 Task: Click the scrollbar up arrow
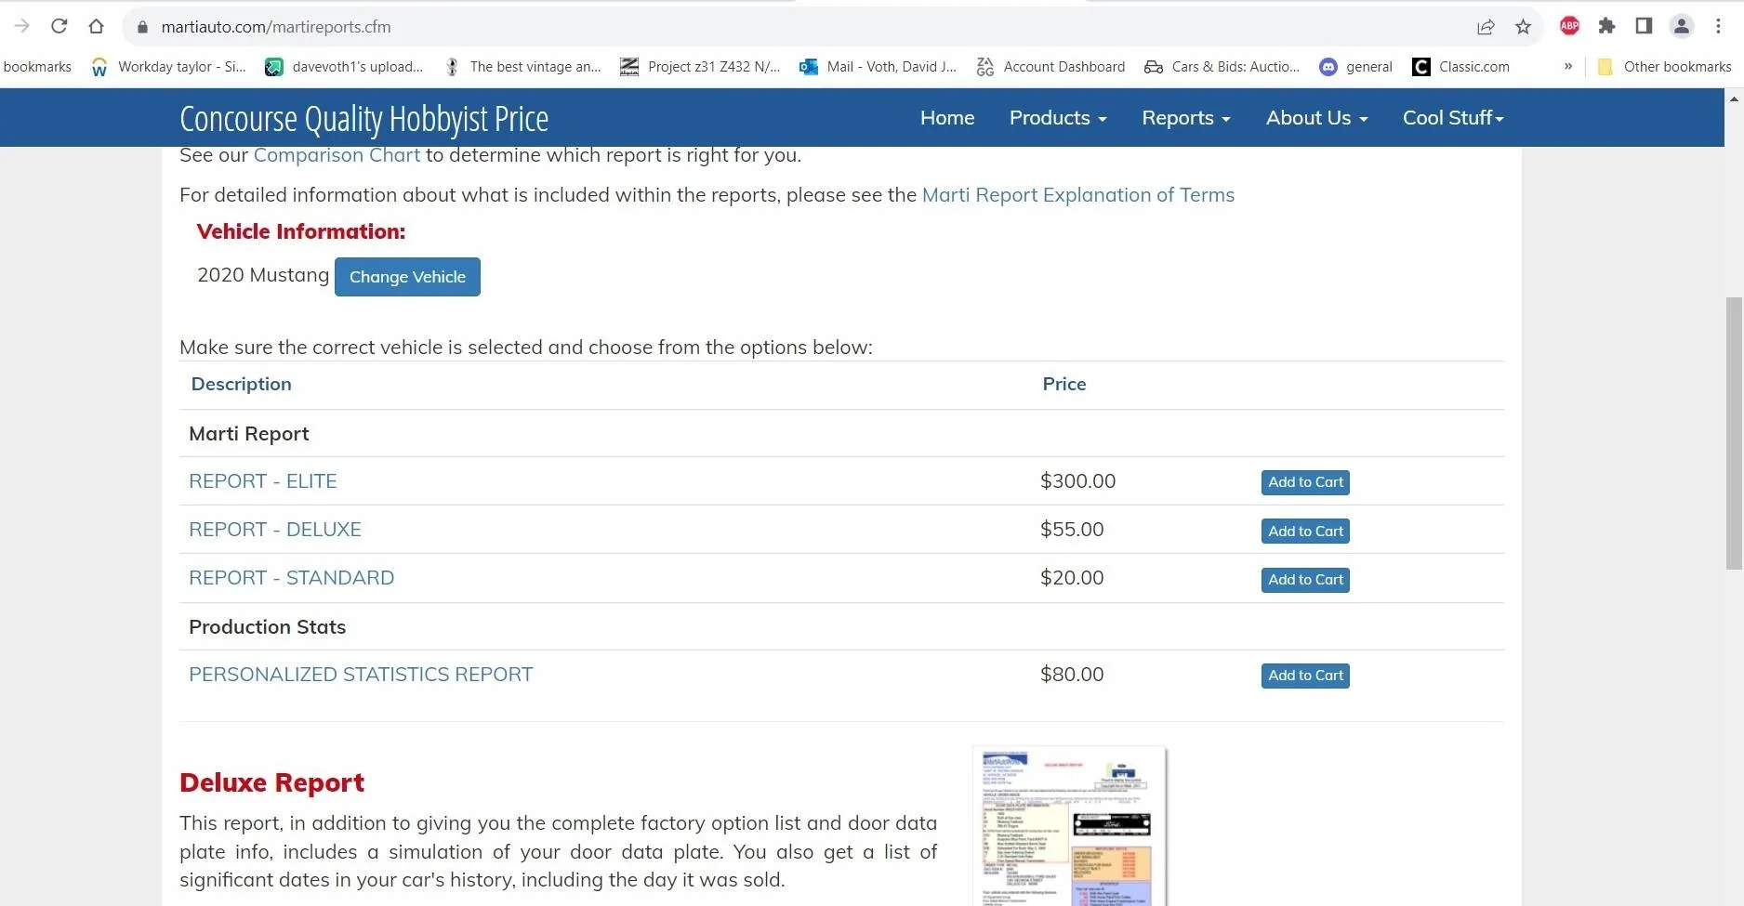pyautogui.click(x=1734, y=98)
